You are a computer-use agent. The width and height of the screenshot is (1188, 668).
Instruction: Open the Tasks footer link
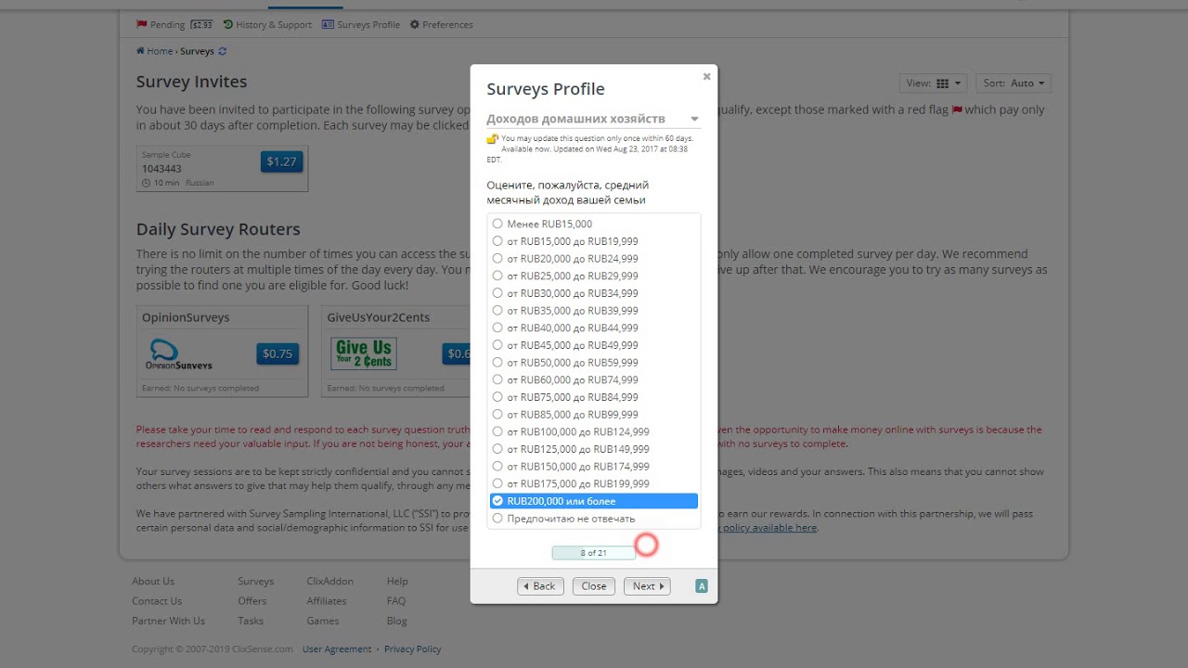[251, 621]
